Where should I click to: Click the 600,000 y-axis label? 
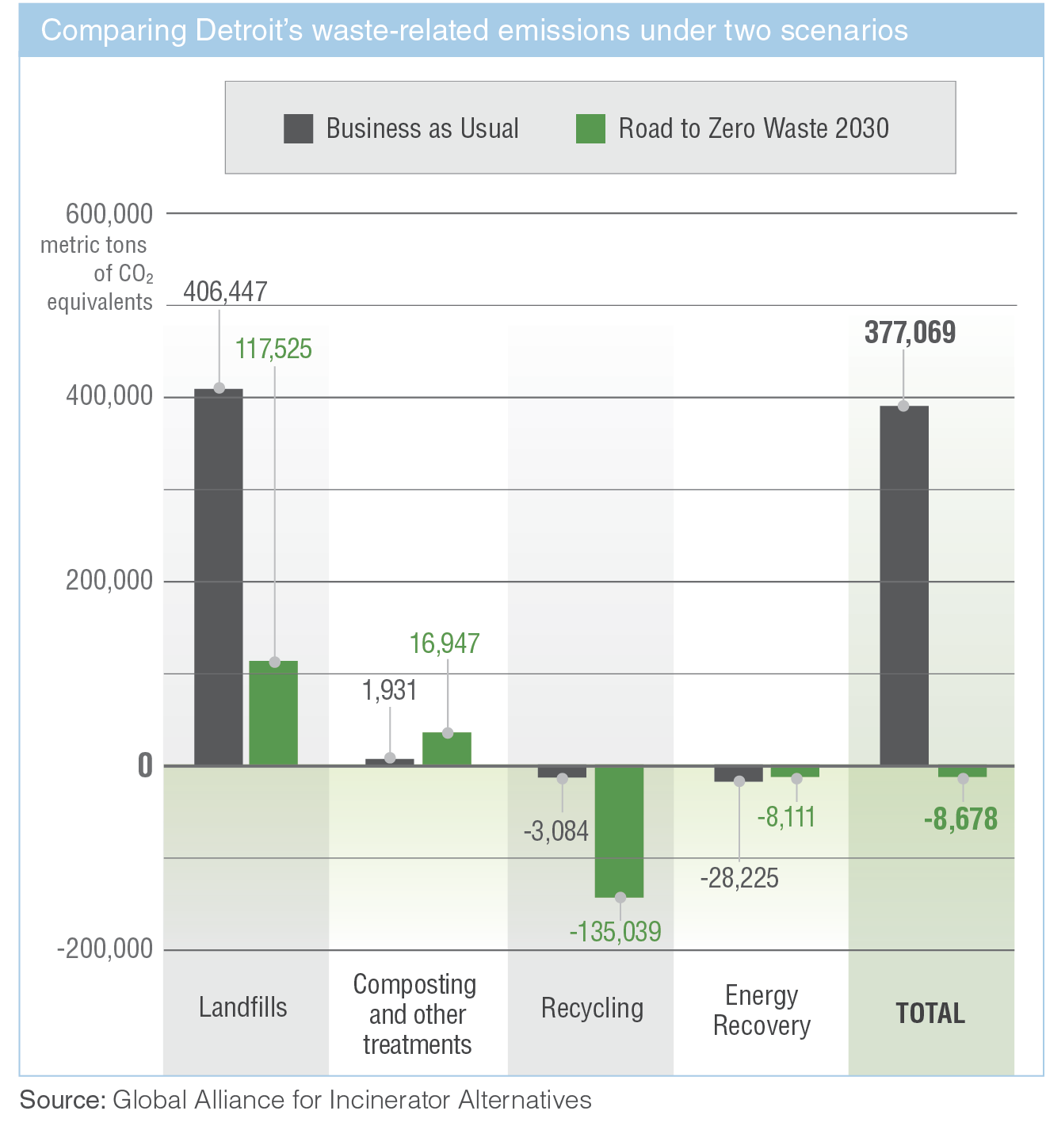pos(109,214)
